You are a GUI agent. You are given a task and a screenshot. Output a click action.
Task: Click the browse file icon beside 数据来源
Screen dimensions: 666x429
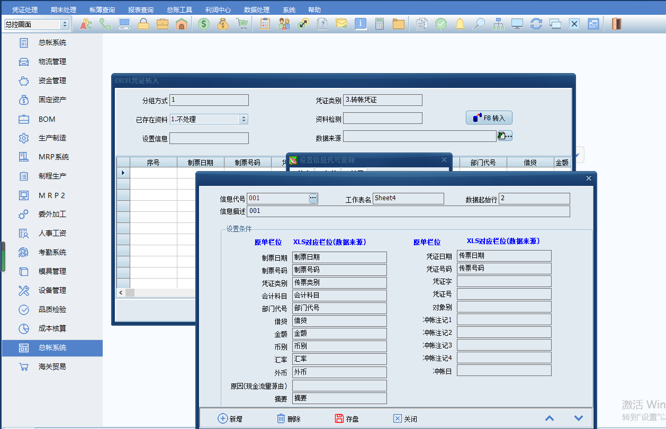[505, 136]
